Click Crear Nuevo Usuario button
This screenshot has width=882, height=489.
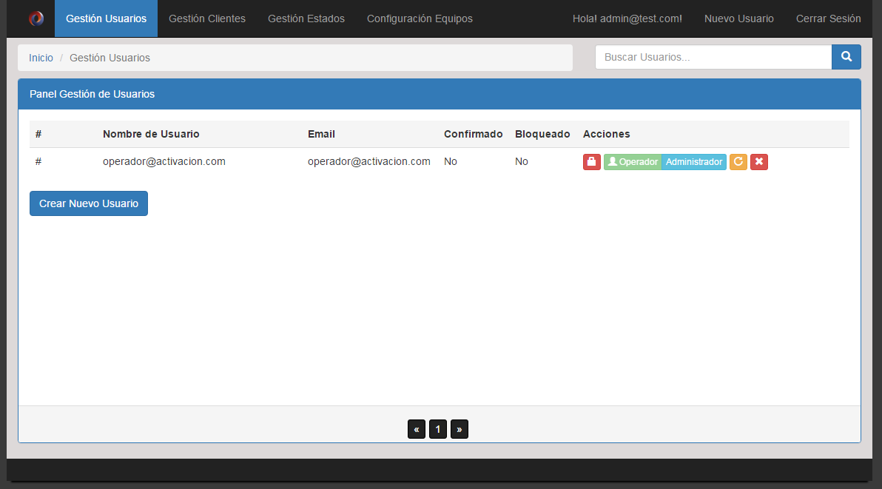click(x=89, y=203)
